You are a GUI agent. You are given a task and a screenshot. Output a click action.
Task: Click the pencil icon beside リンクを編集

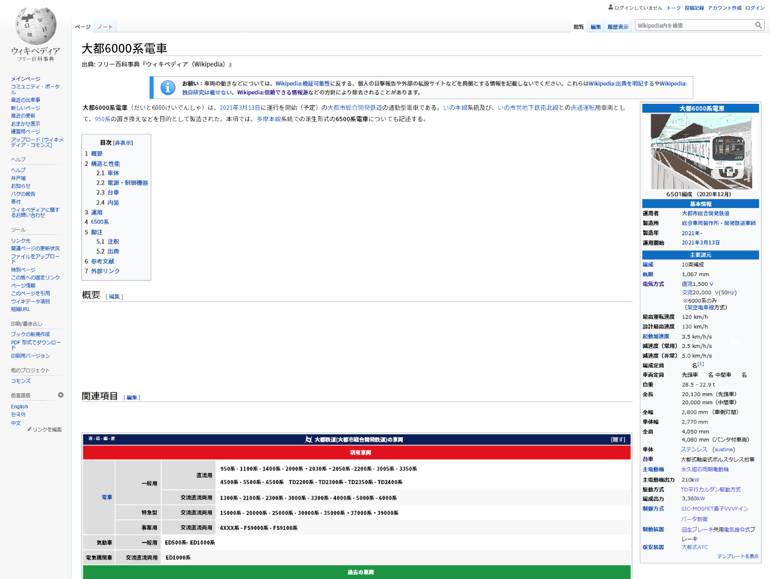point(29,429)
